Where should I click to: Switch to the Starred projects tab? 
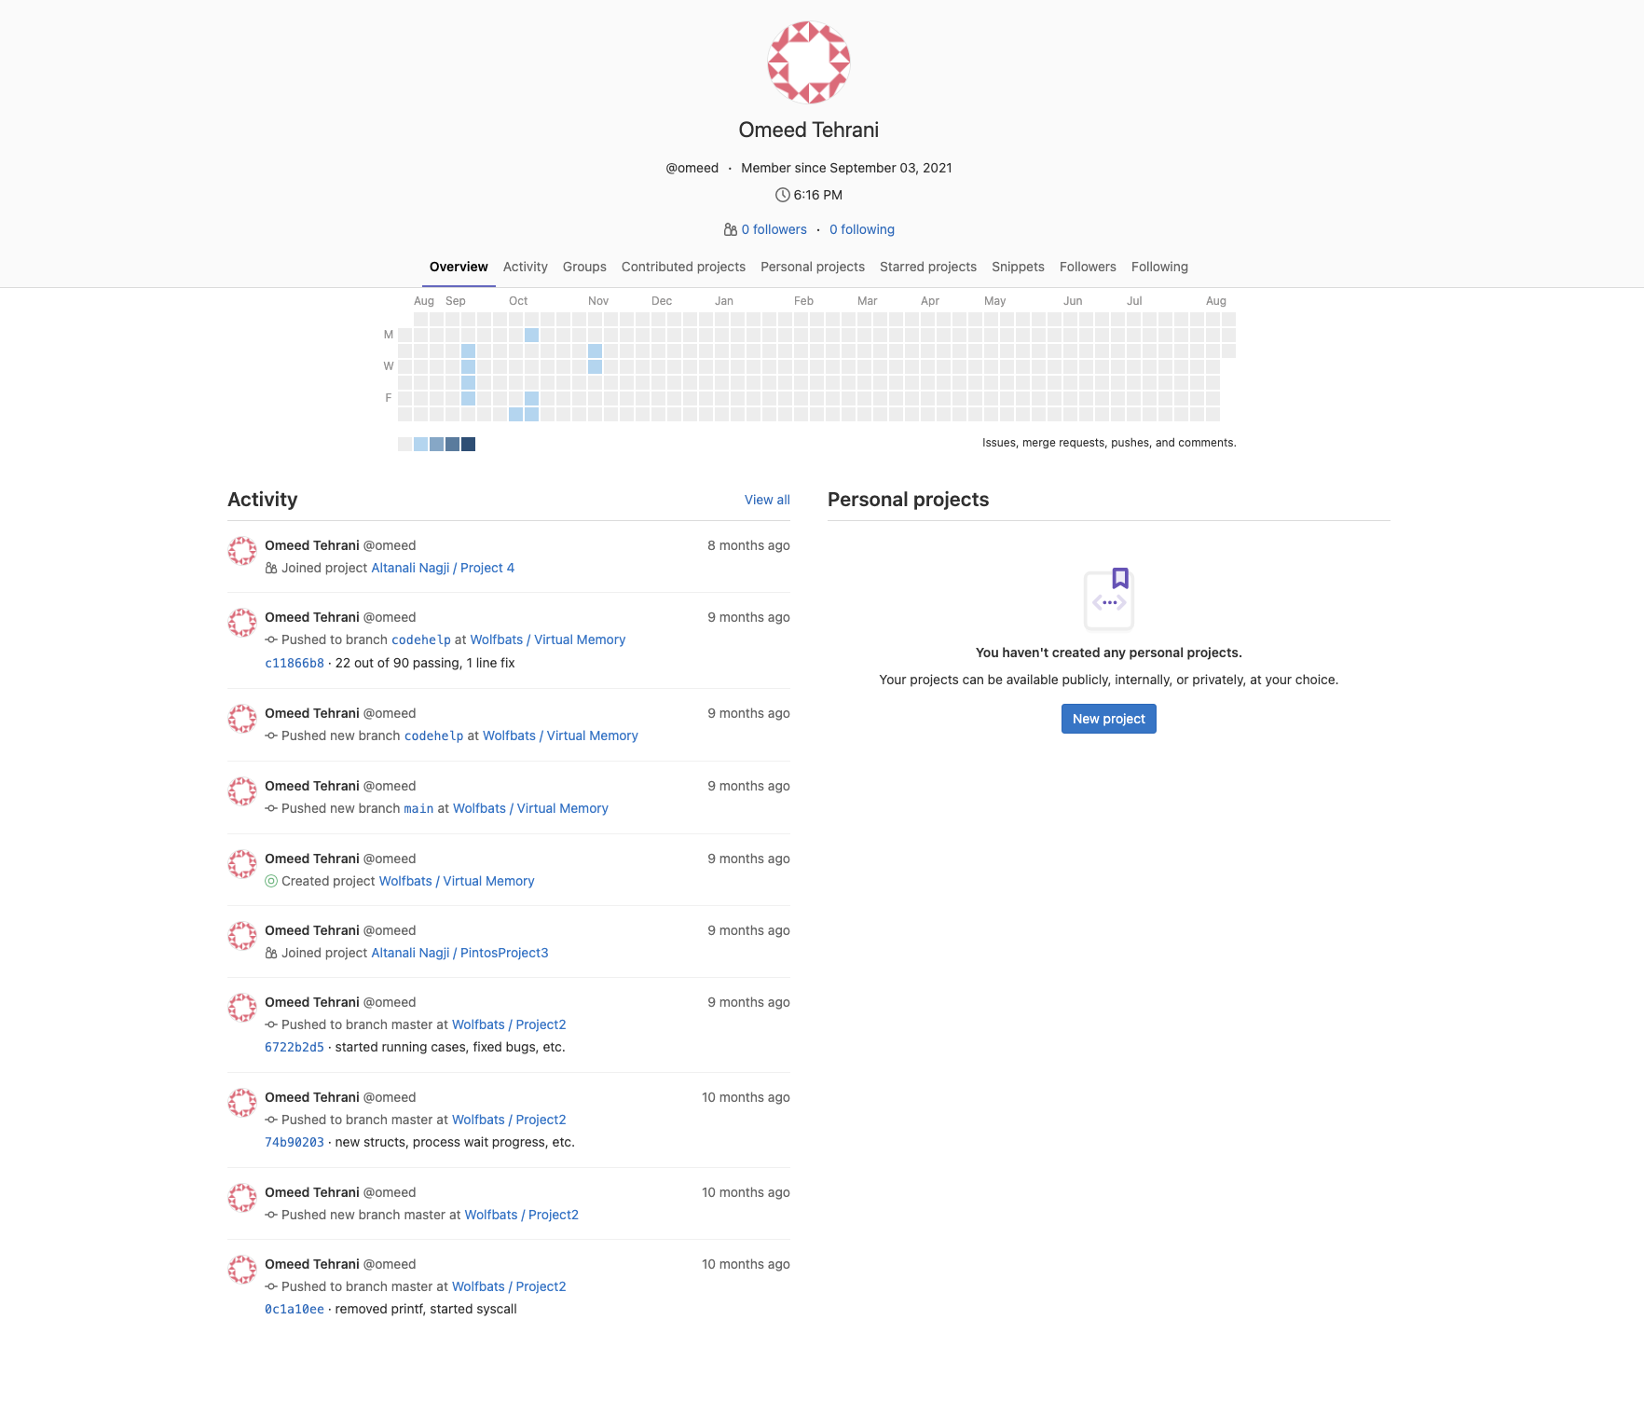(928, 267)
